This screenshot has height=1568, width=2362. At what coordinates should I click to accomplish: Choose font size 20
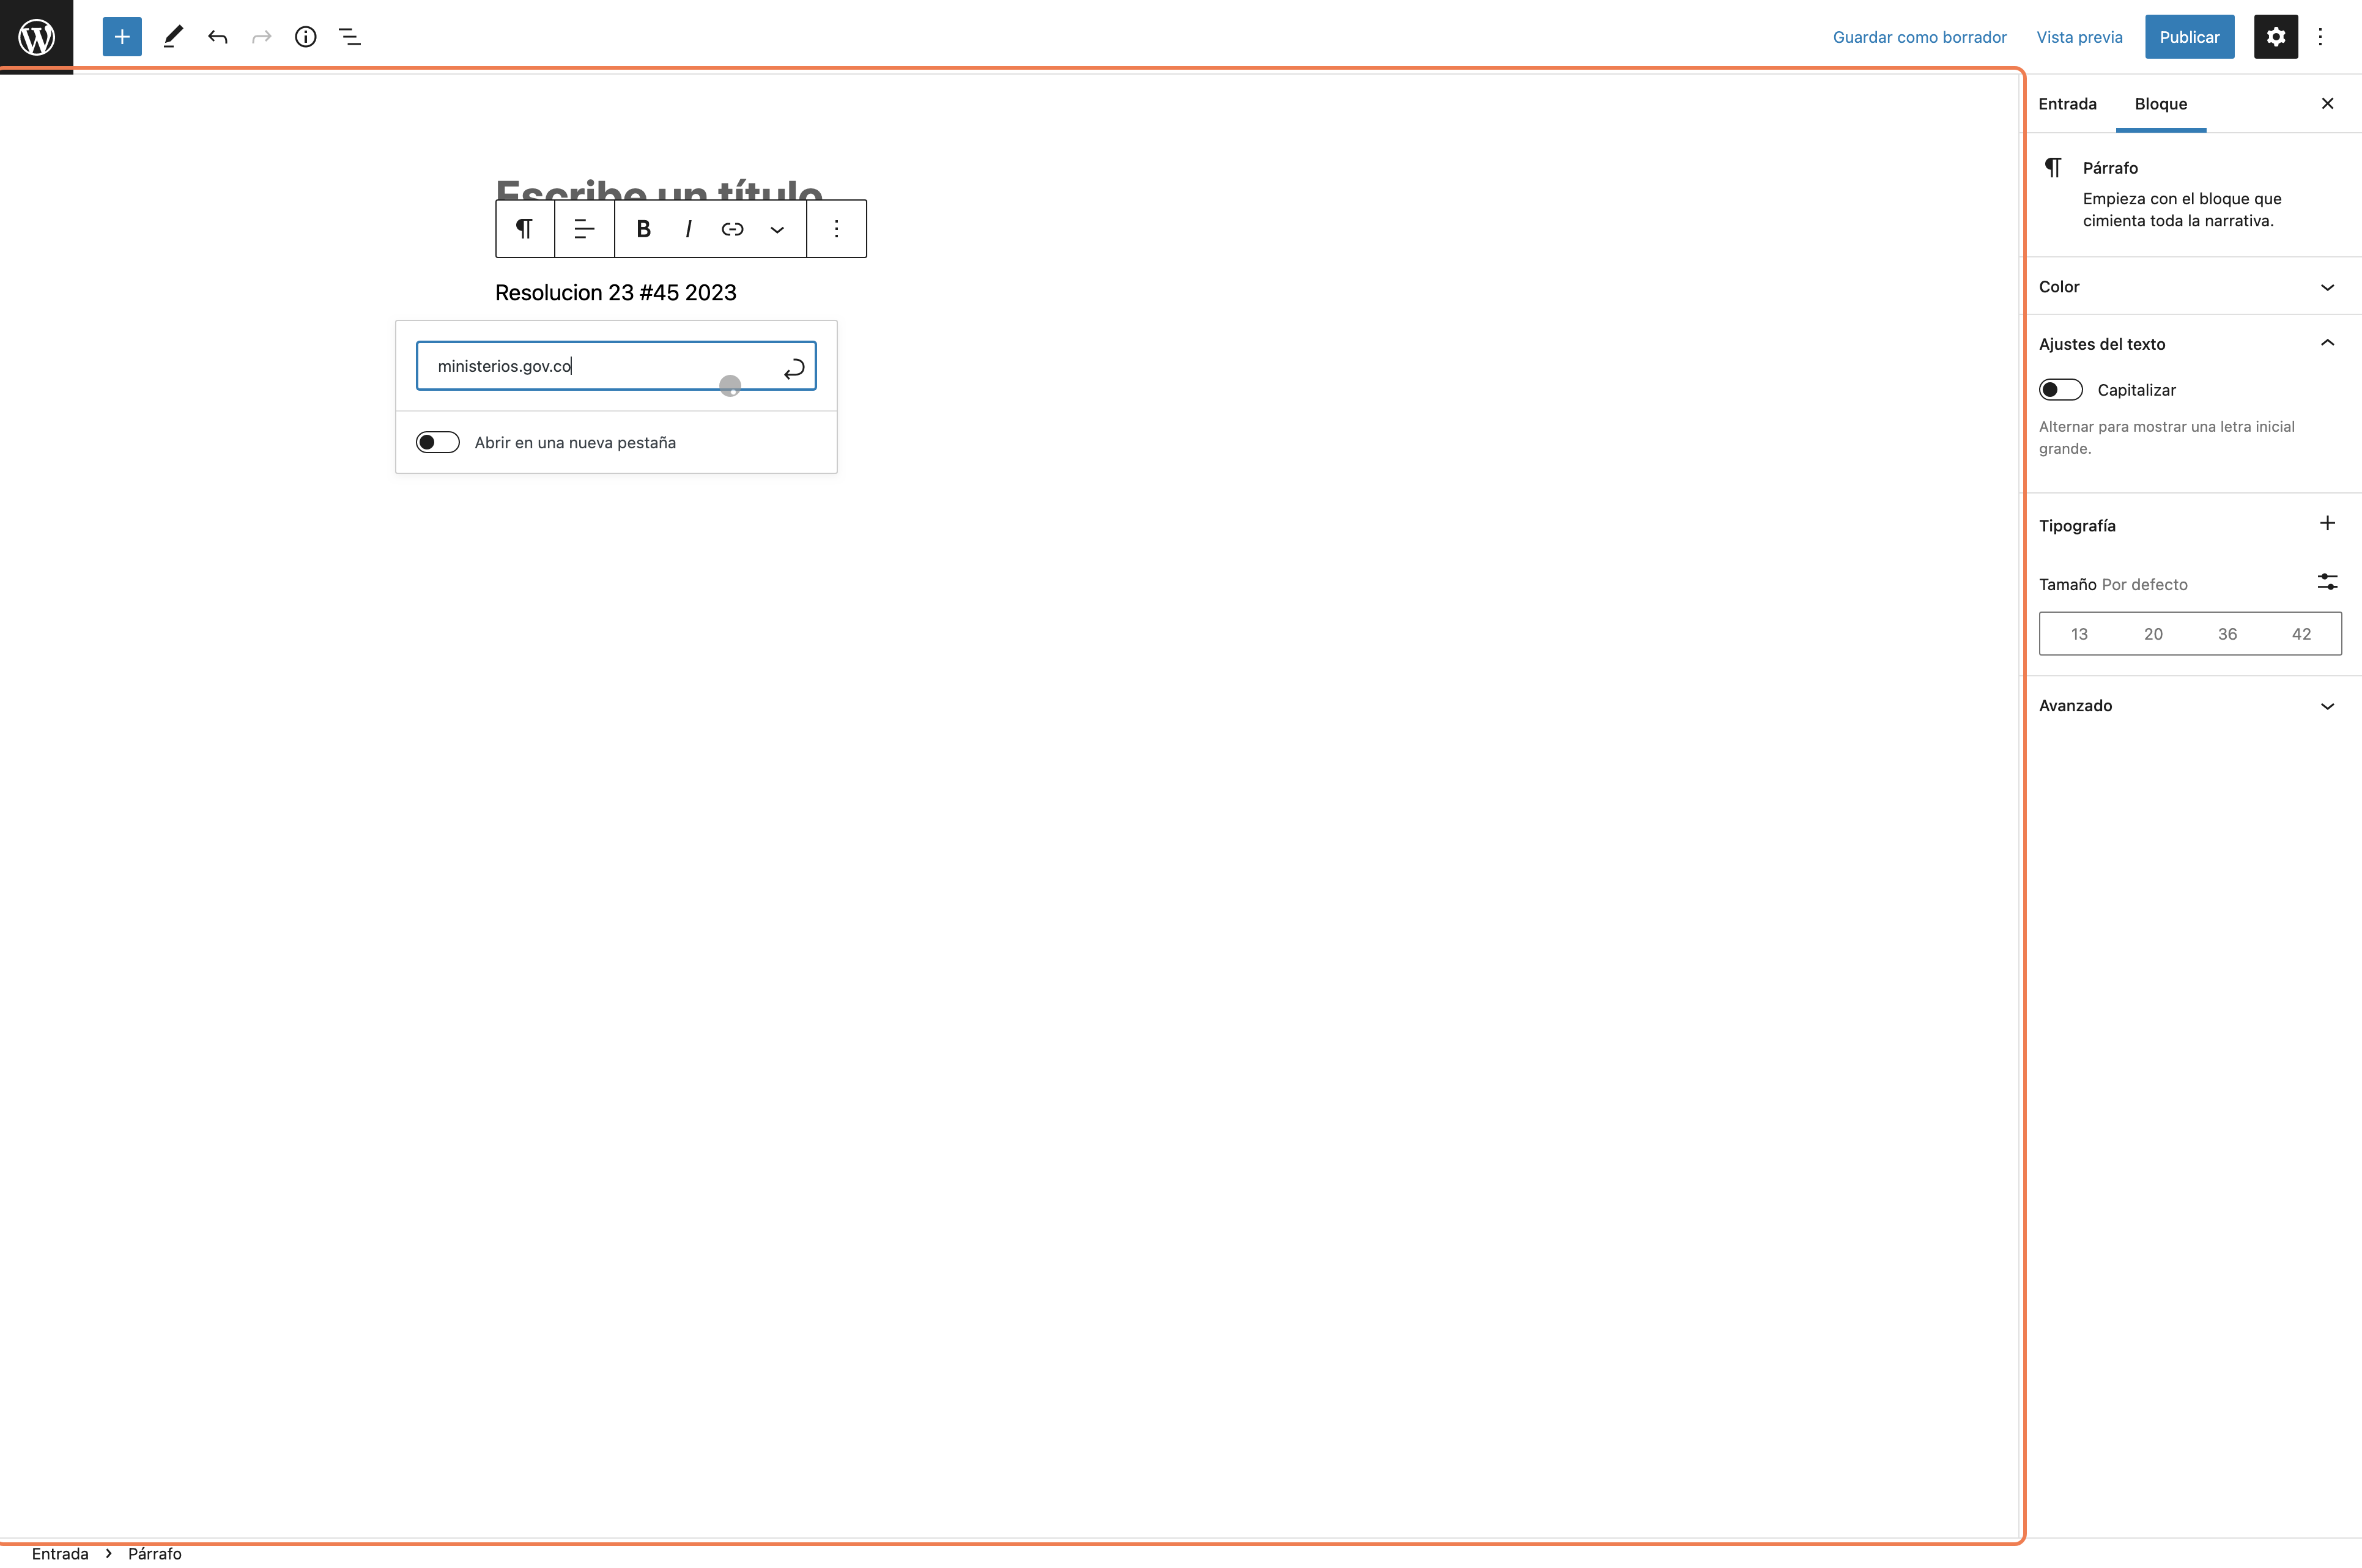point(2153,634)
